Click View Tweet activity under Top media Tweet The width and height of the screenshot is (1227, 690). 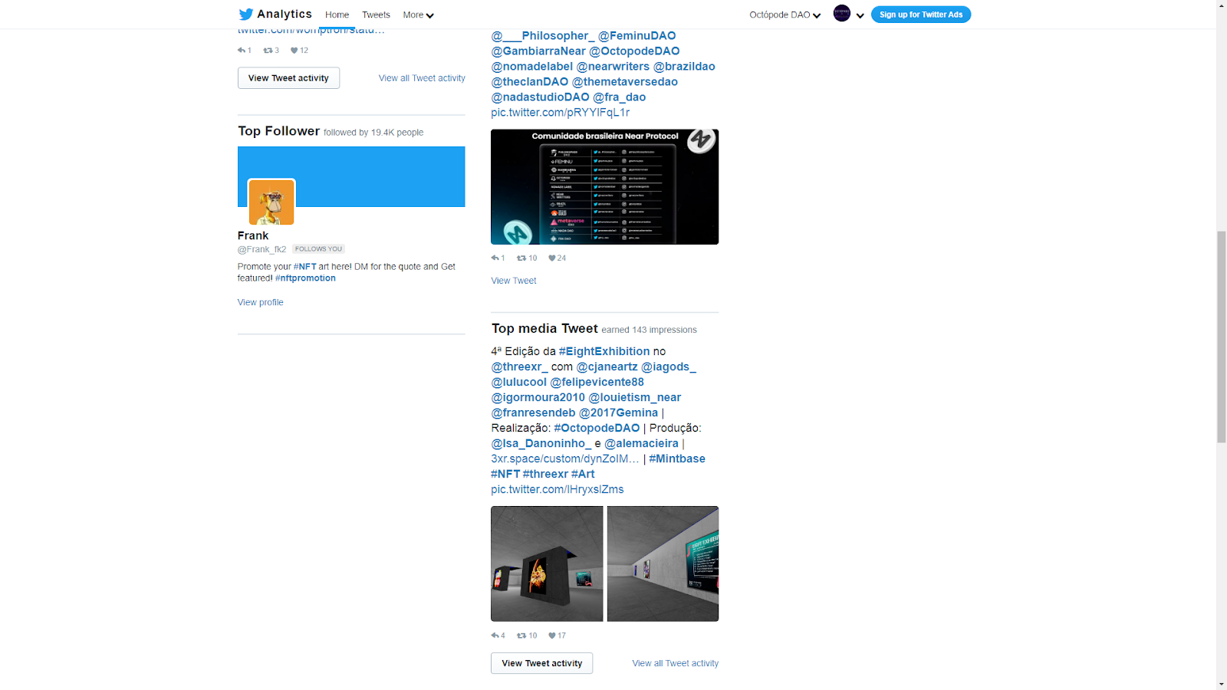click(x=541, y=663)
